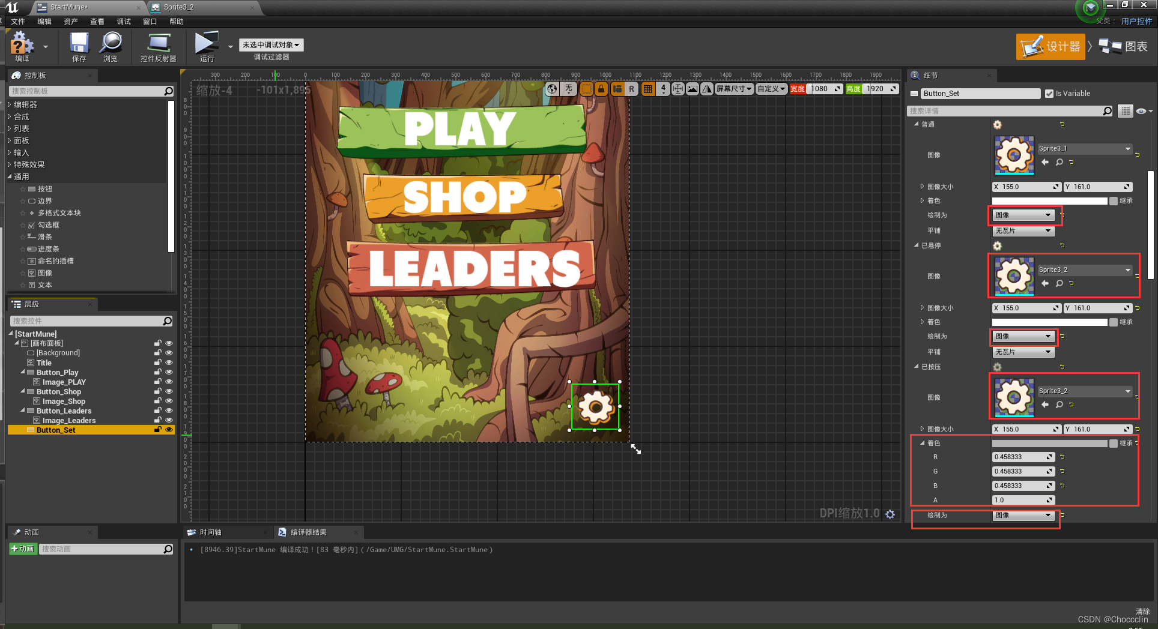Toggle visibility eye for [Background]
This screenshot has height=629, width=1158.
tap(169, 353)
